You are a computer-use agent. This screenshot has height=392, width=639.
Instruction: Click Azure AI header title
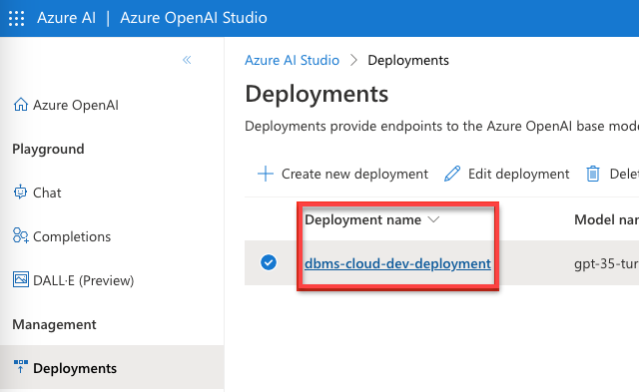pos(67,18)
